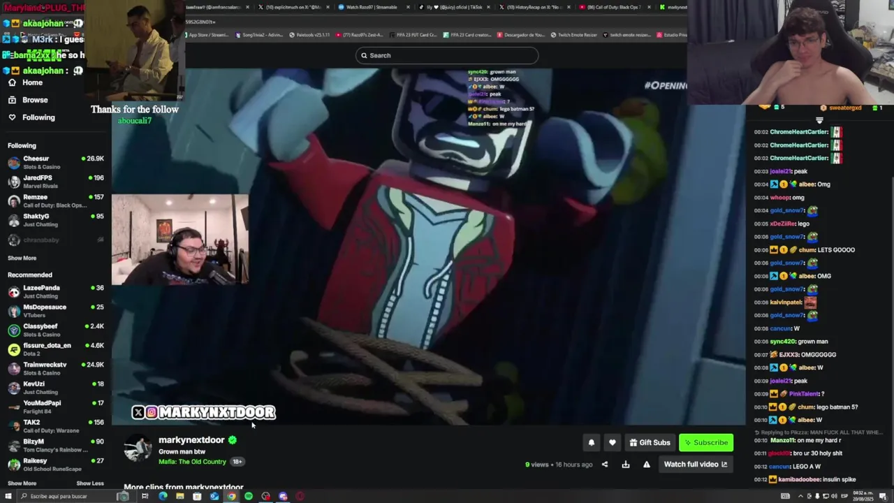Click Show More under Recommended list
894x503 pixels.
22,483
